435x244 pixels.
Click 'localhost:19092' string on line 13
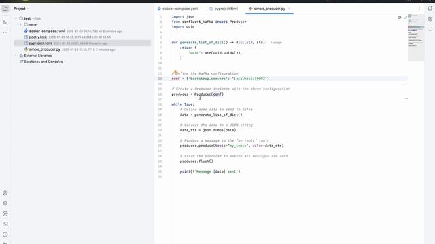250,79
